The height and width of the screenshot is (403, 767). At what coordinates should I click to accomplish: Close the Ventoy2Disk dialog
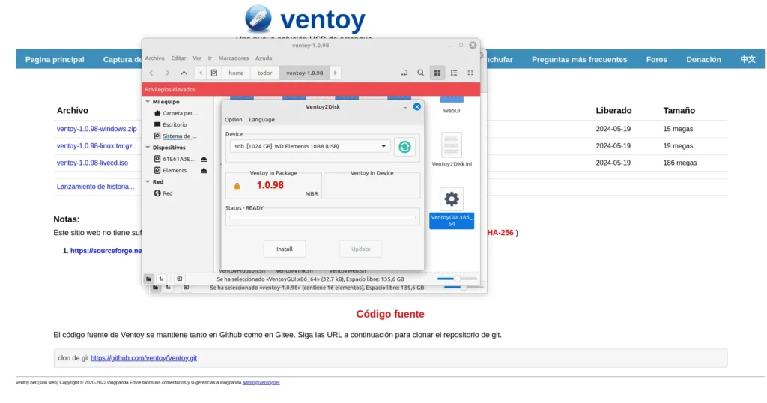(416, 106)
